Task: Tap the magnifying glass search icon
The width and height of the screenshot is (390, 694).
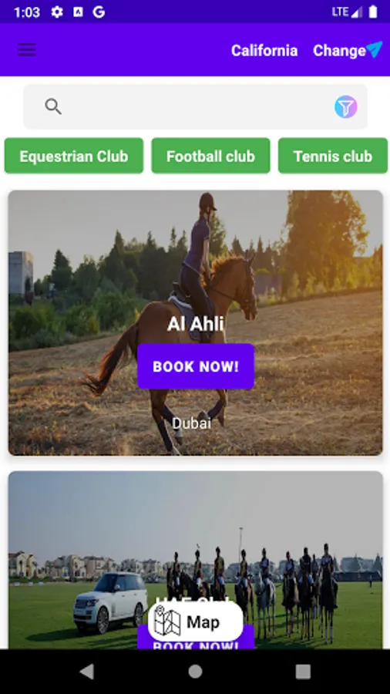Action: (53, 106)
